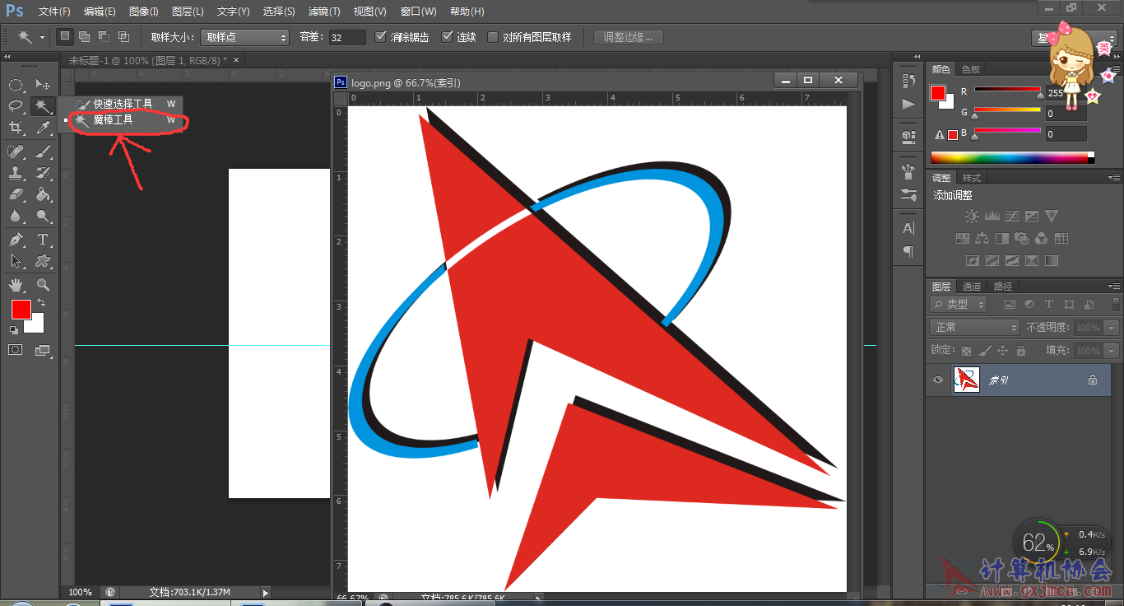Switch to the 通道 tab

972,287
